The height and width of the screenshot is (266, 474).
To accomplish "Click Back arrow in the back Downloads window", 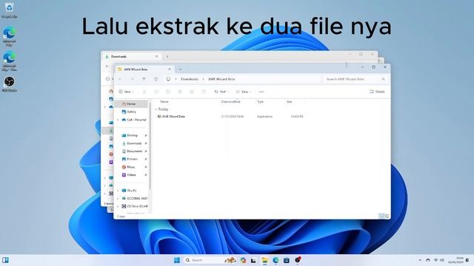I will [x=107, y=66].
